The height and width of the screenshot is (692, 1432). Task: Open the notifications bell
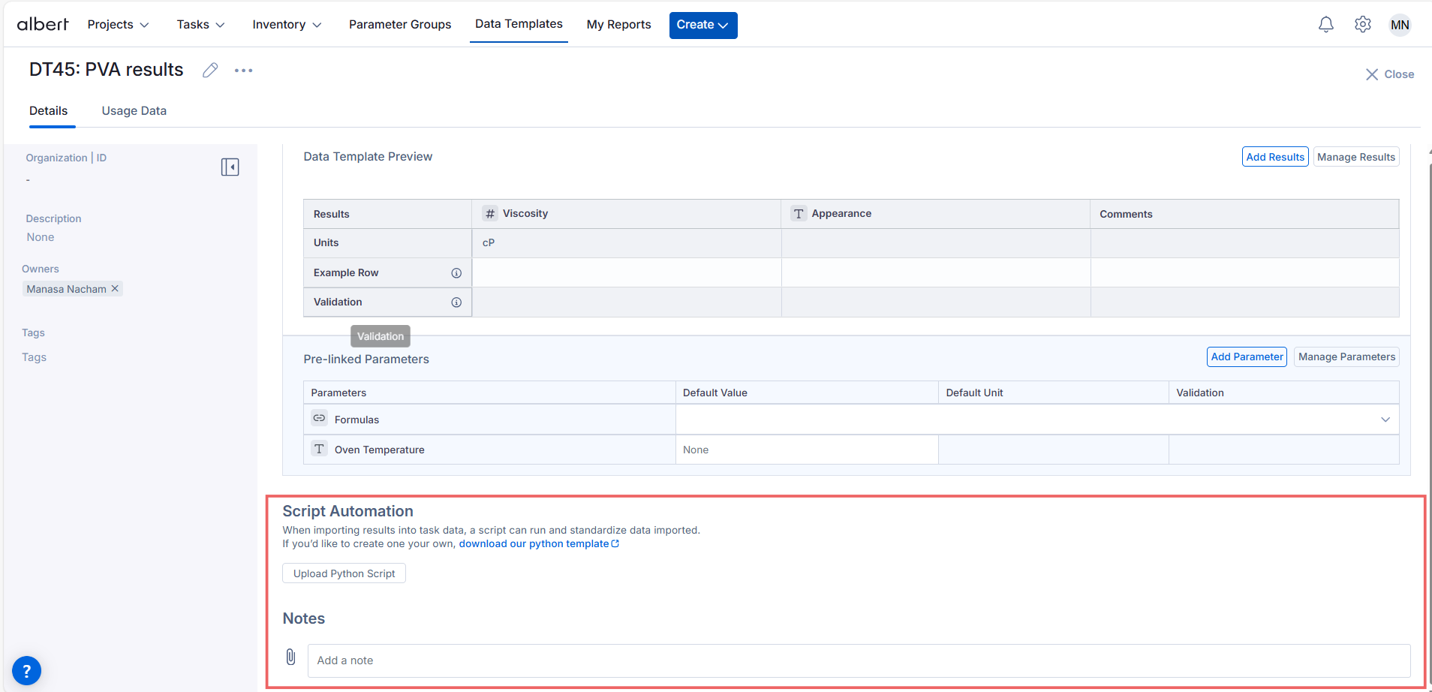(x=1325, y=25)
